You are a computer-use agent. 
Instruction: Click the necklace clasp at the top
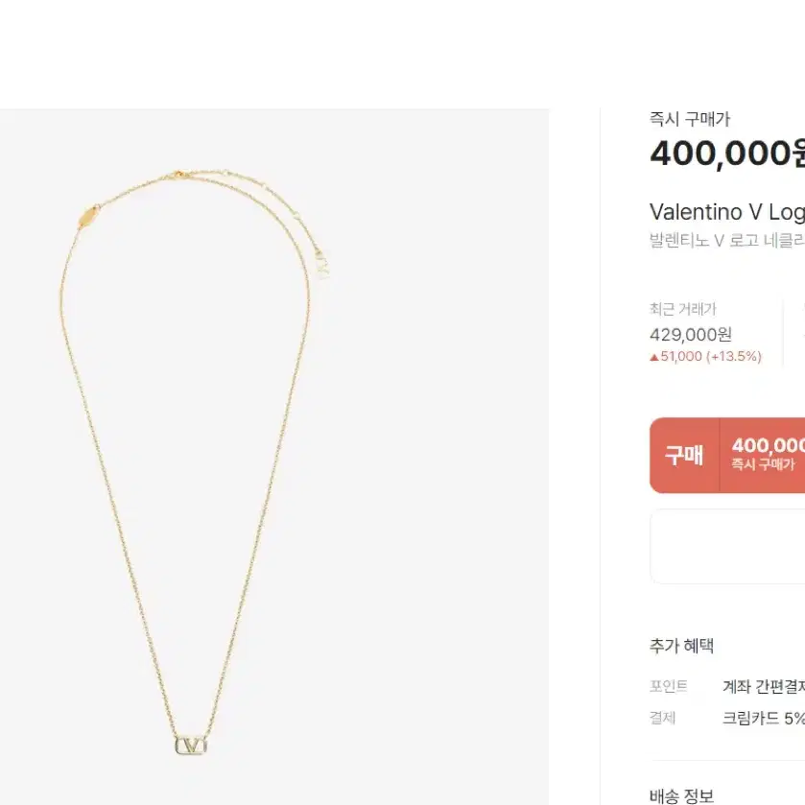(x=178, y=175)
